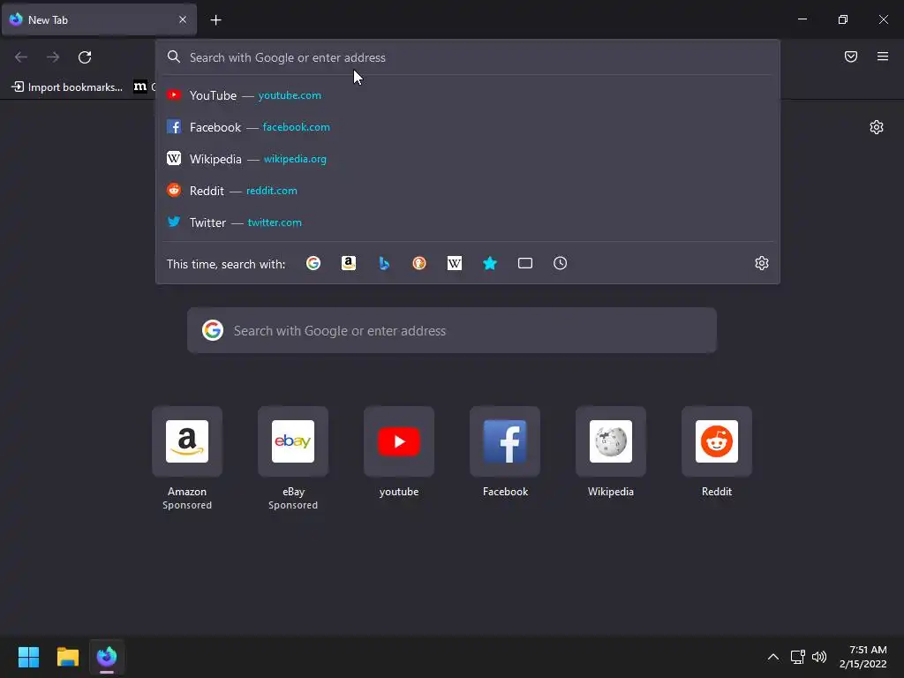Open the 'm' bookmark in bookmarks toolbar
This screenshot has width=904, height=678.
tap(140, 87)
